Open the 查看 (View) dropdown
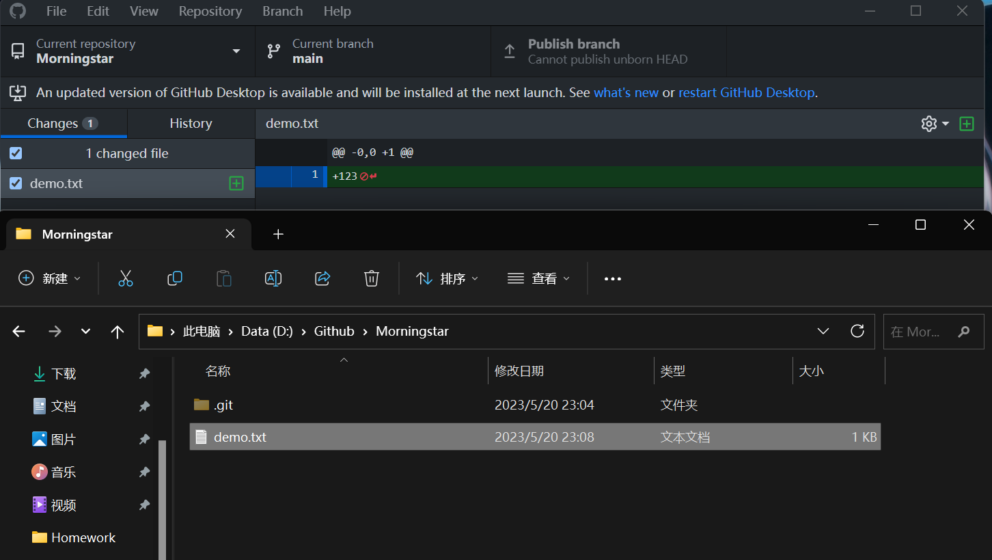 (x=538, y=278)
